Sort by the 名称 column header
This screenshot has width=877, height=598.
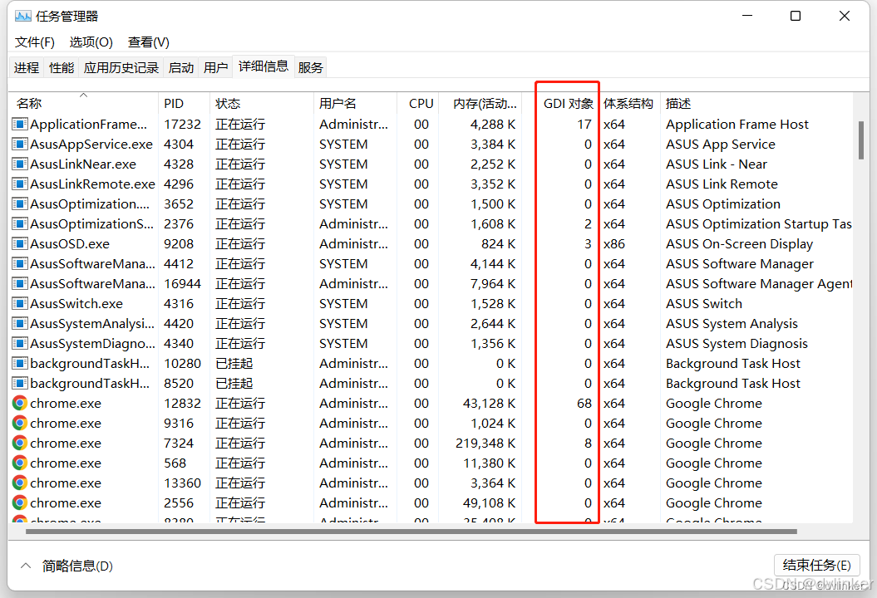tap(84, 103)
